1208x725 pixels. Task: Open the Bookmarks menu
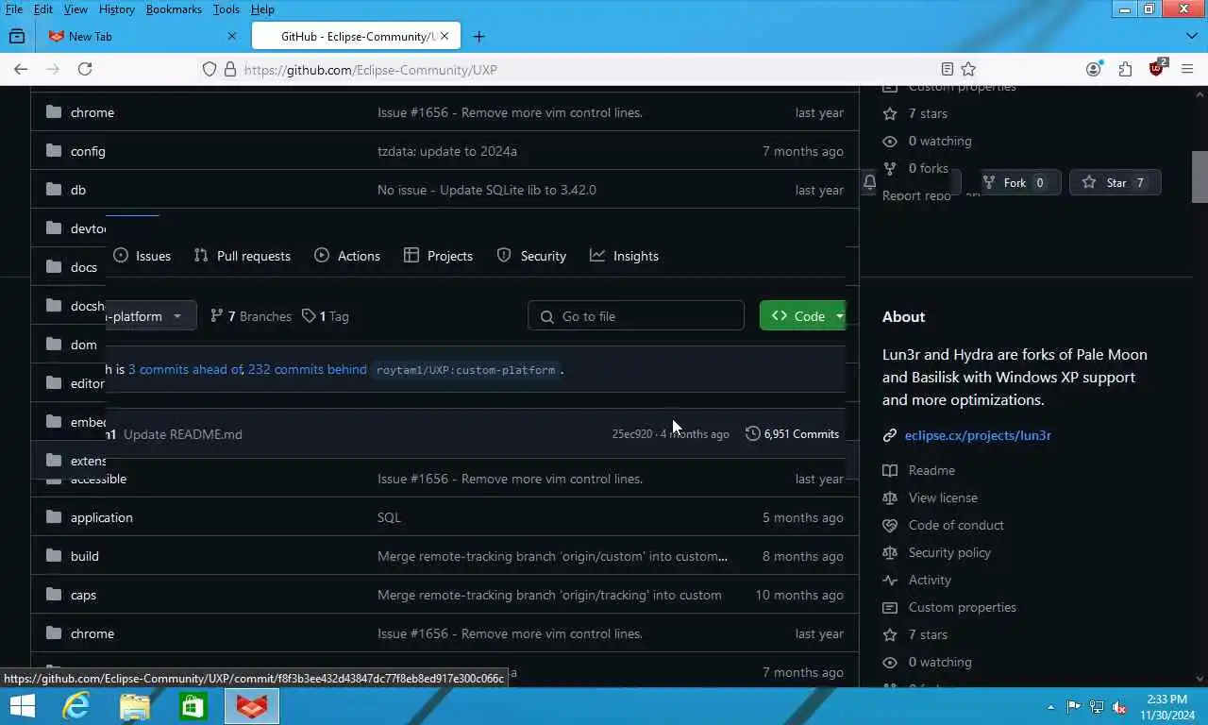coord(174,9)
